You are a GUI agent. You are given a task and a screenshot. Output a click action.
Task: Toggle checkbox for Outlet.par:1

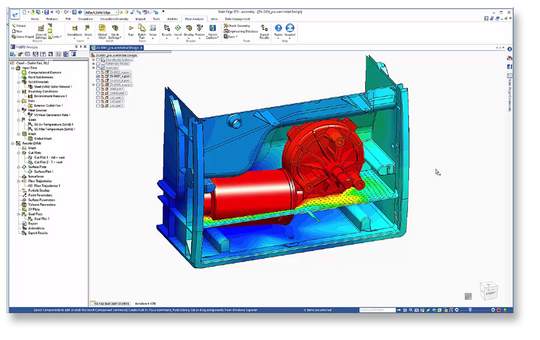click(98, 93)
